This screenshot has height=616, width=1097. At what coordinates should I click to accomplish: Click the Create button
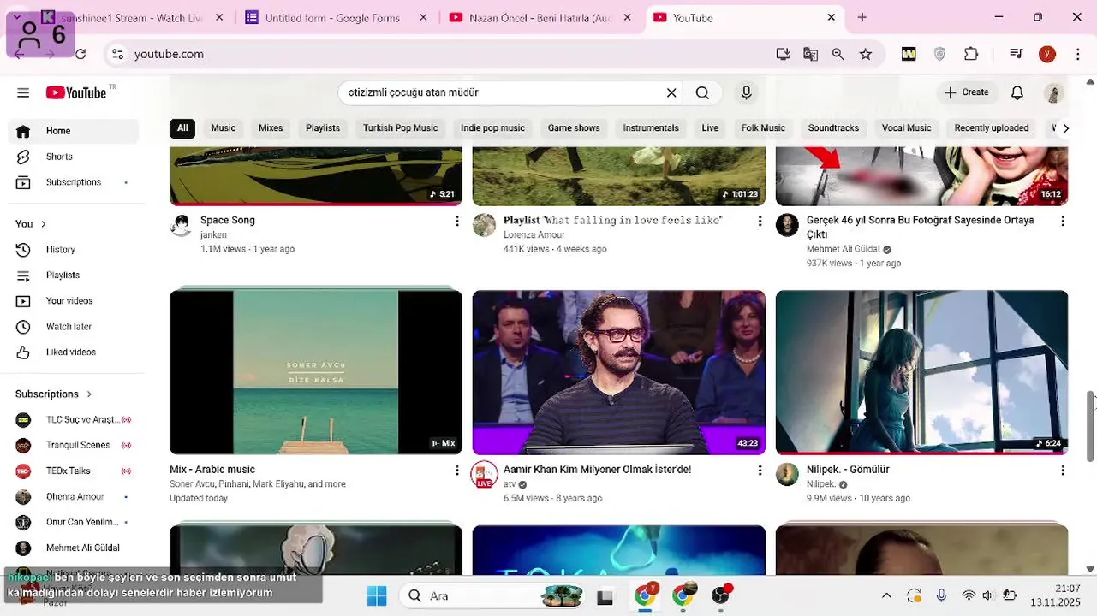tap(967, 92)
